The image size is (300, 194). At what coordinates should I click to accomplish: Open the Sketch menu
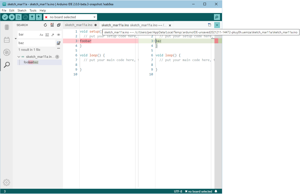pyautogui.click(x=22, y=11)
